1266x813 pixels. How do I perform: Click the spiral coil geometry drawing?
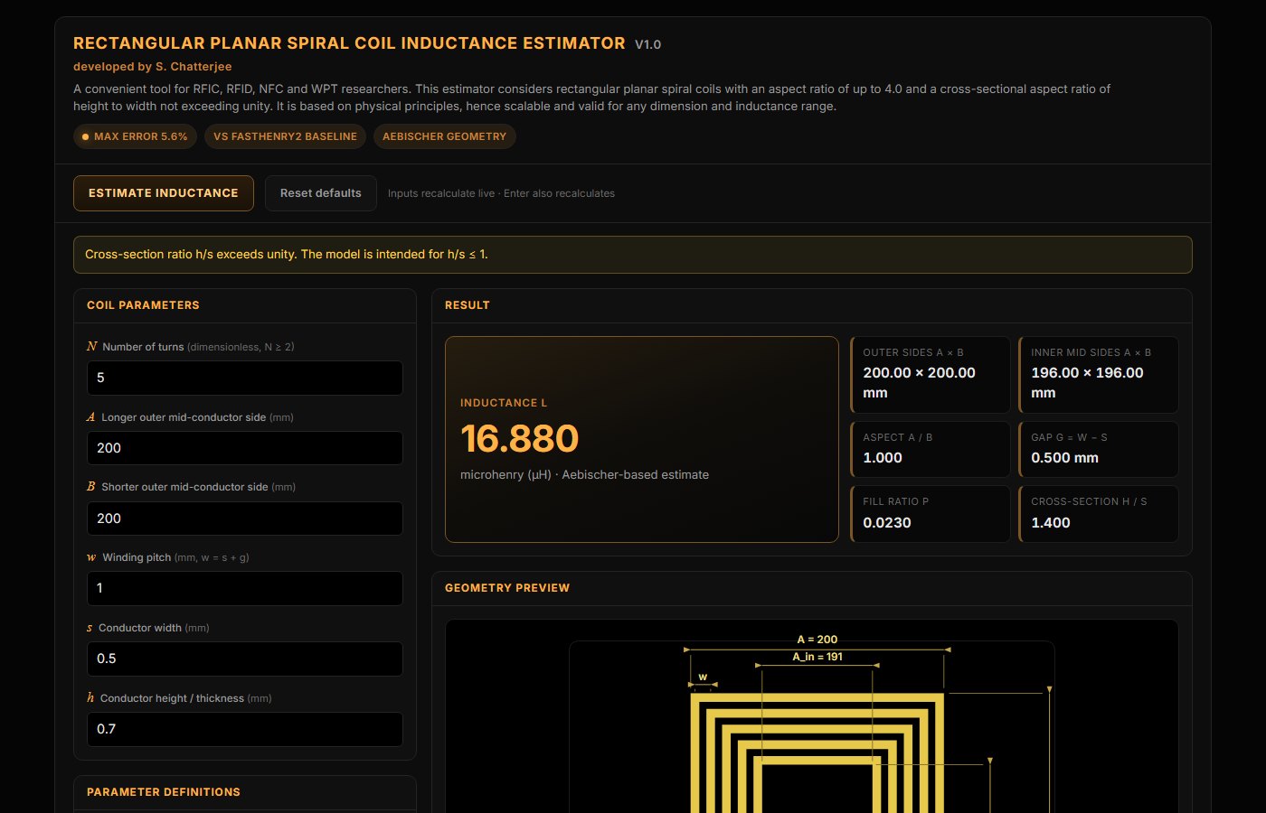(817, 752)
